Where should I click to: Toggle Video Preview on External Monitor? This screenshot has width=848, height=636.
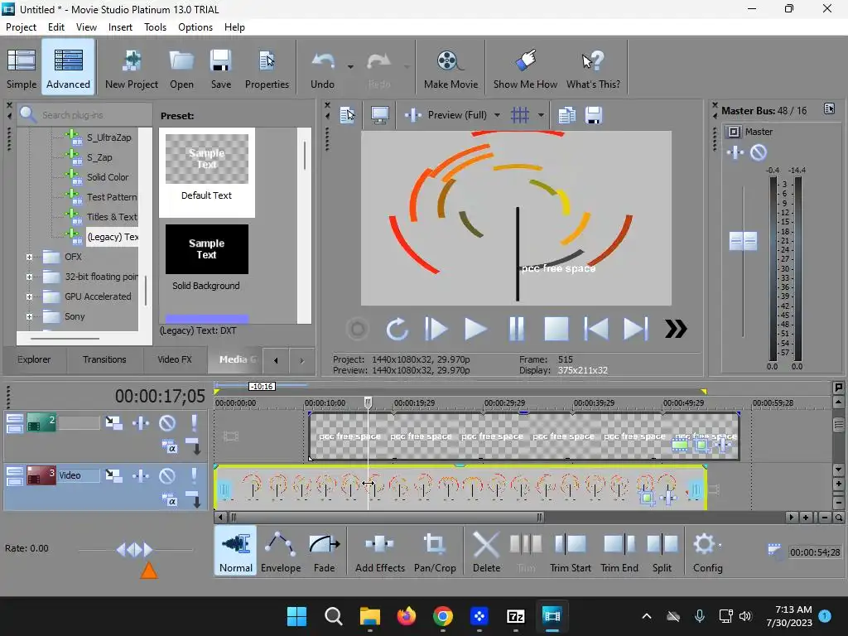pos(379,114)
